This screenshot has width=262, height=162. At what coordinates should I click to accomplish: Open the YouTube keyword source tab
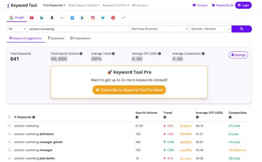(32, 18)
